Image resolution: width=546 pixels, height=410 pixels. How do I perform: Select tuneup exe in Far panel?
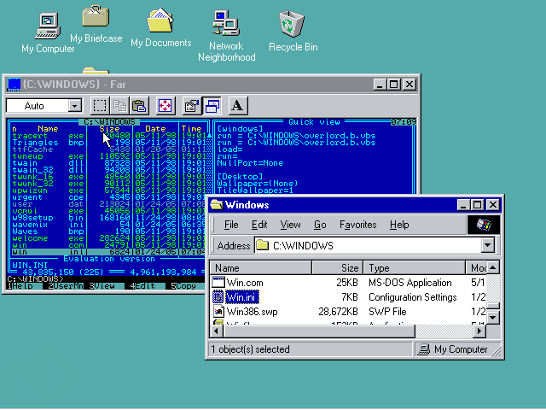click(48, 156)
